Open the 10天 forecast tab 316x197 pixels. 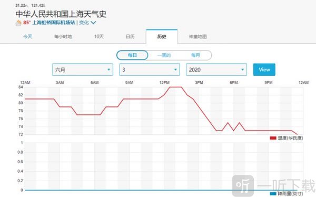(x=99, y=36)
